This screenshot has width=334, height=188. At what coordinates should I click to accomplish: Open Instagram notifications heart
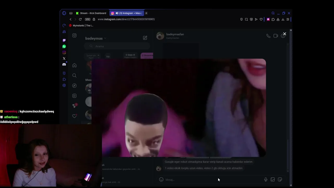pos(74,116)
